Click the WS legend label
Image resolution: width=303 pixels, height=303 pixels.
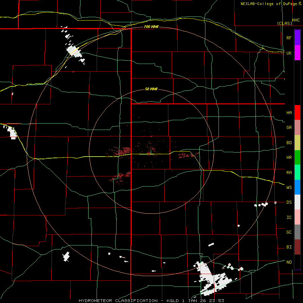click(x=289, y=188)
